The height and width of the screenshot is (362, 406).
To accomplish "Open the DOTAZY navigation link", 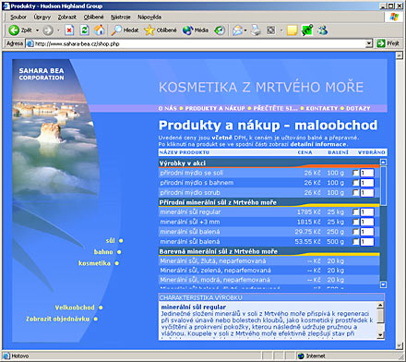I will (358, 108).
